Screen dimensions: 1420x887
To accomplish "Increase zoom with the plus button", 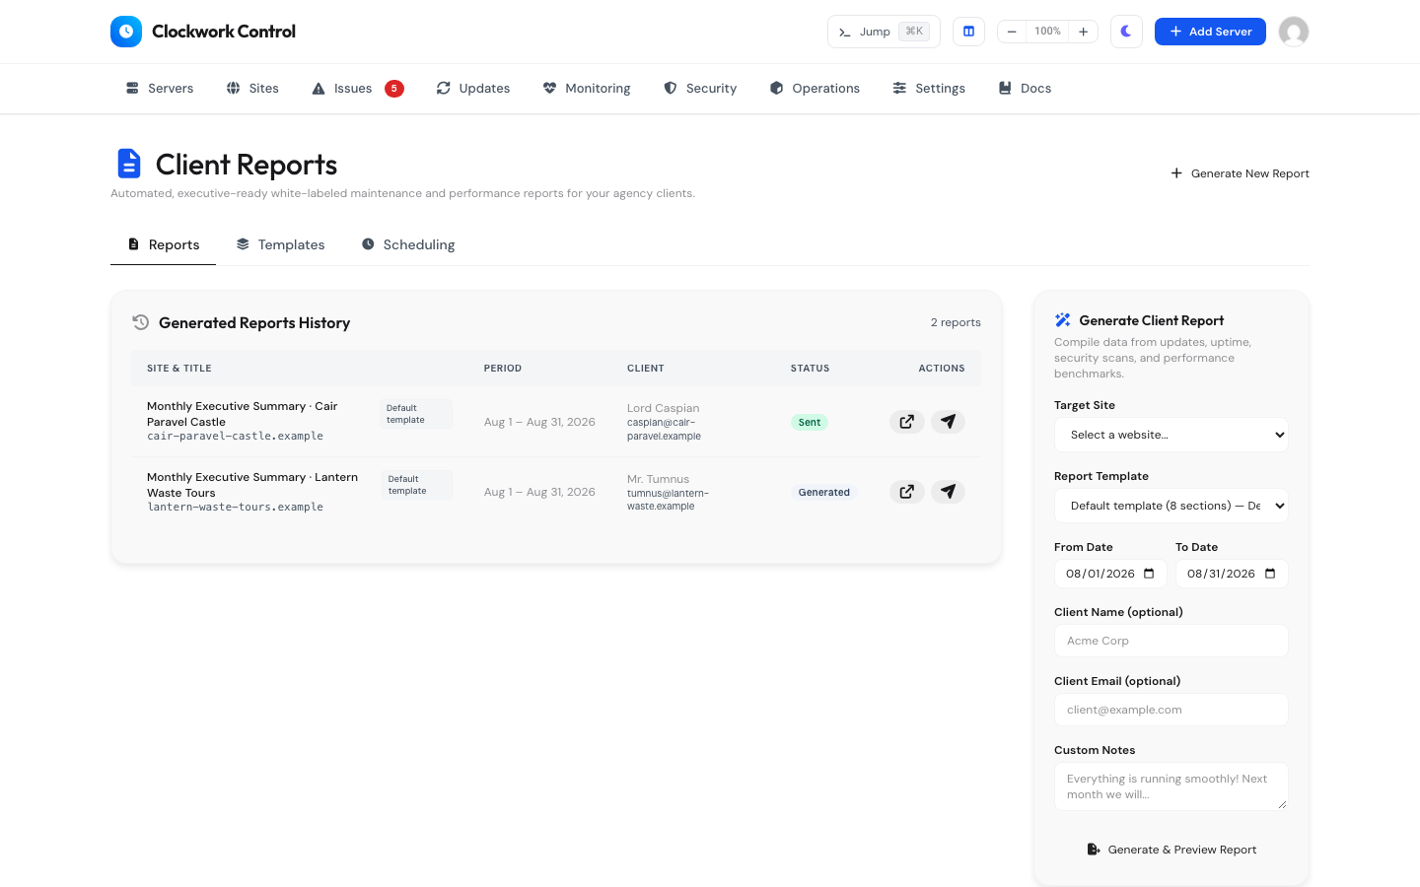I will tap(1083, 32).
